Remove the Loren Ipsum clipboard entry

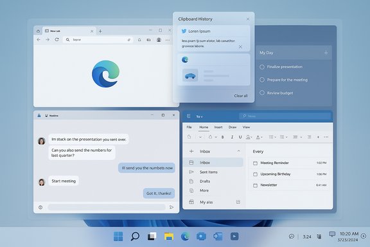[x=240, y=46]
